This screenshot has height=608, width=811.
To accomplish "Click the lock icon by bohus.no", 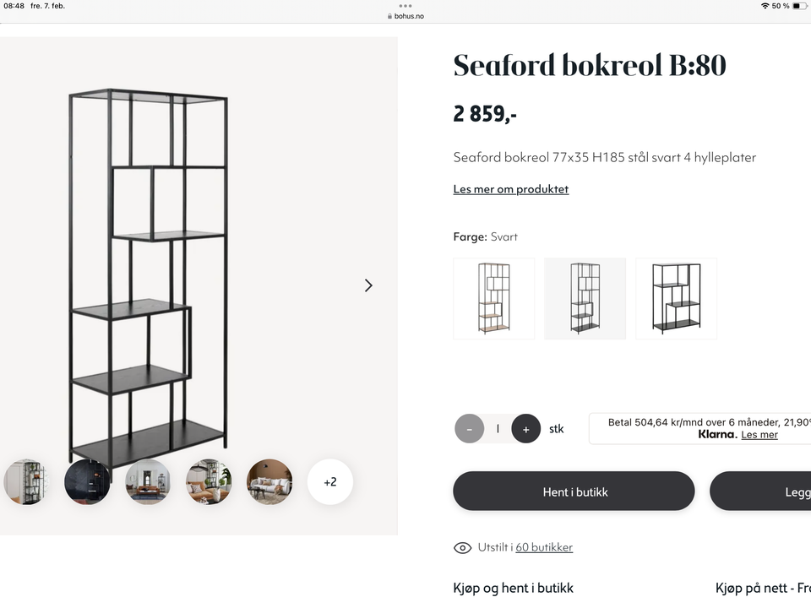I will pyautogui.click(x=389, y=16).
